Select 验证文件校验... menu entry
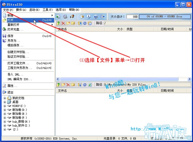The image size is (193, 142). (28, 57)
